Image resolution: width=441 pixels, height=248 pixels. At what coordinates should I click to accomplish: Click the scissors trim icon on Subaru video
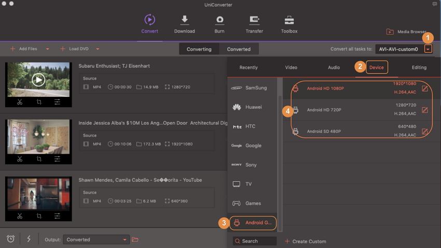pyautogui.click(x=20, y=102)
